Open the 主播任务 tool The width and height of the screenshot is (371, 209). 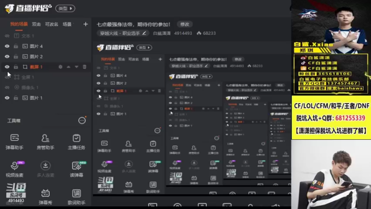[76, 142]
